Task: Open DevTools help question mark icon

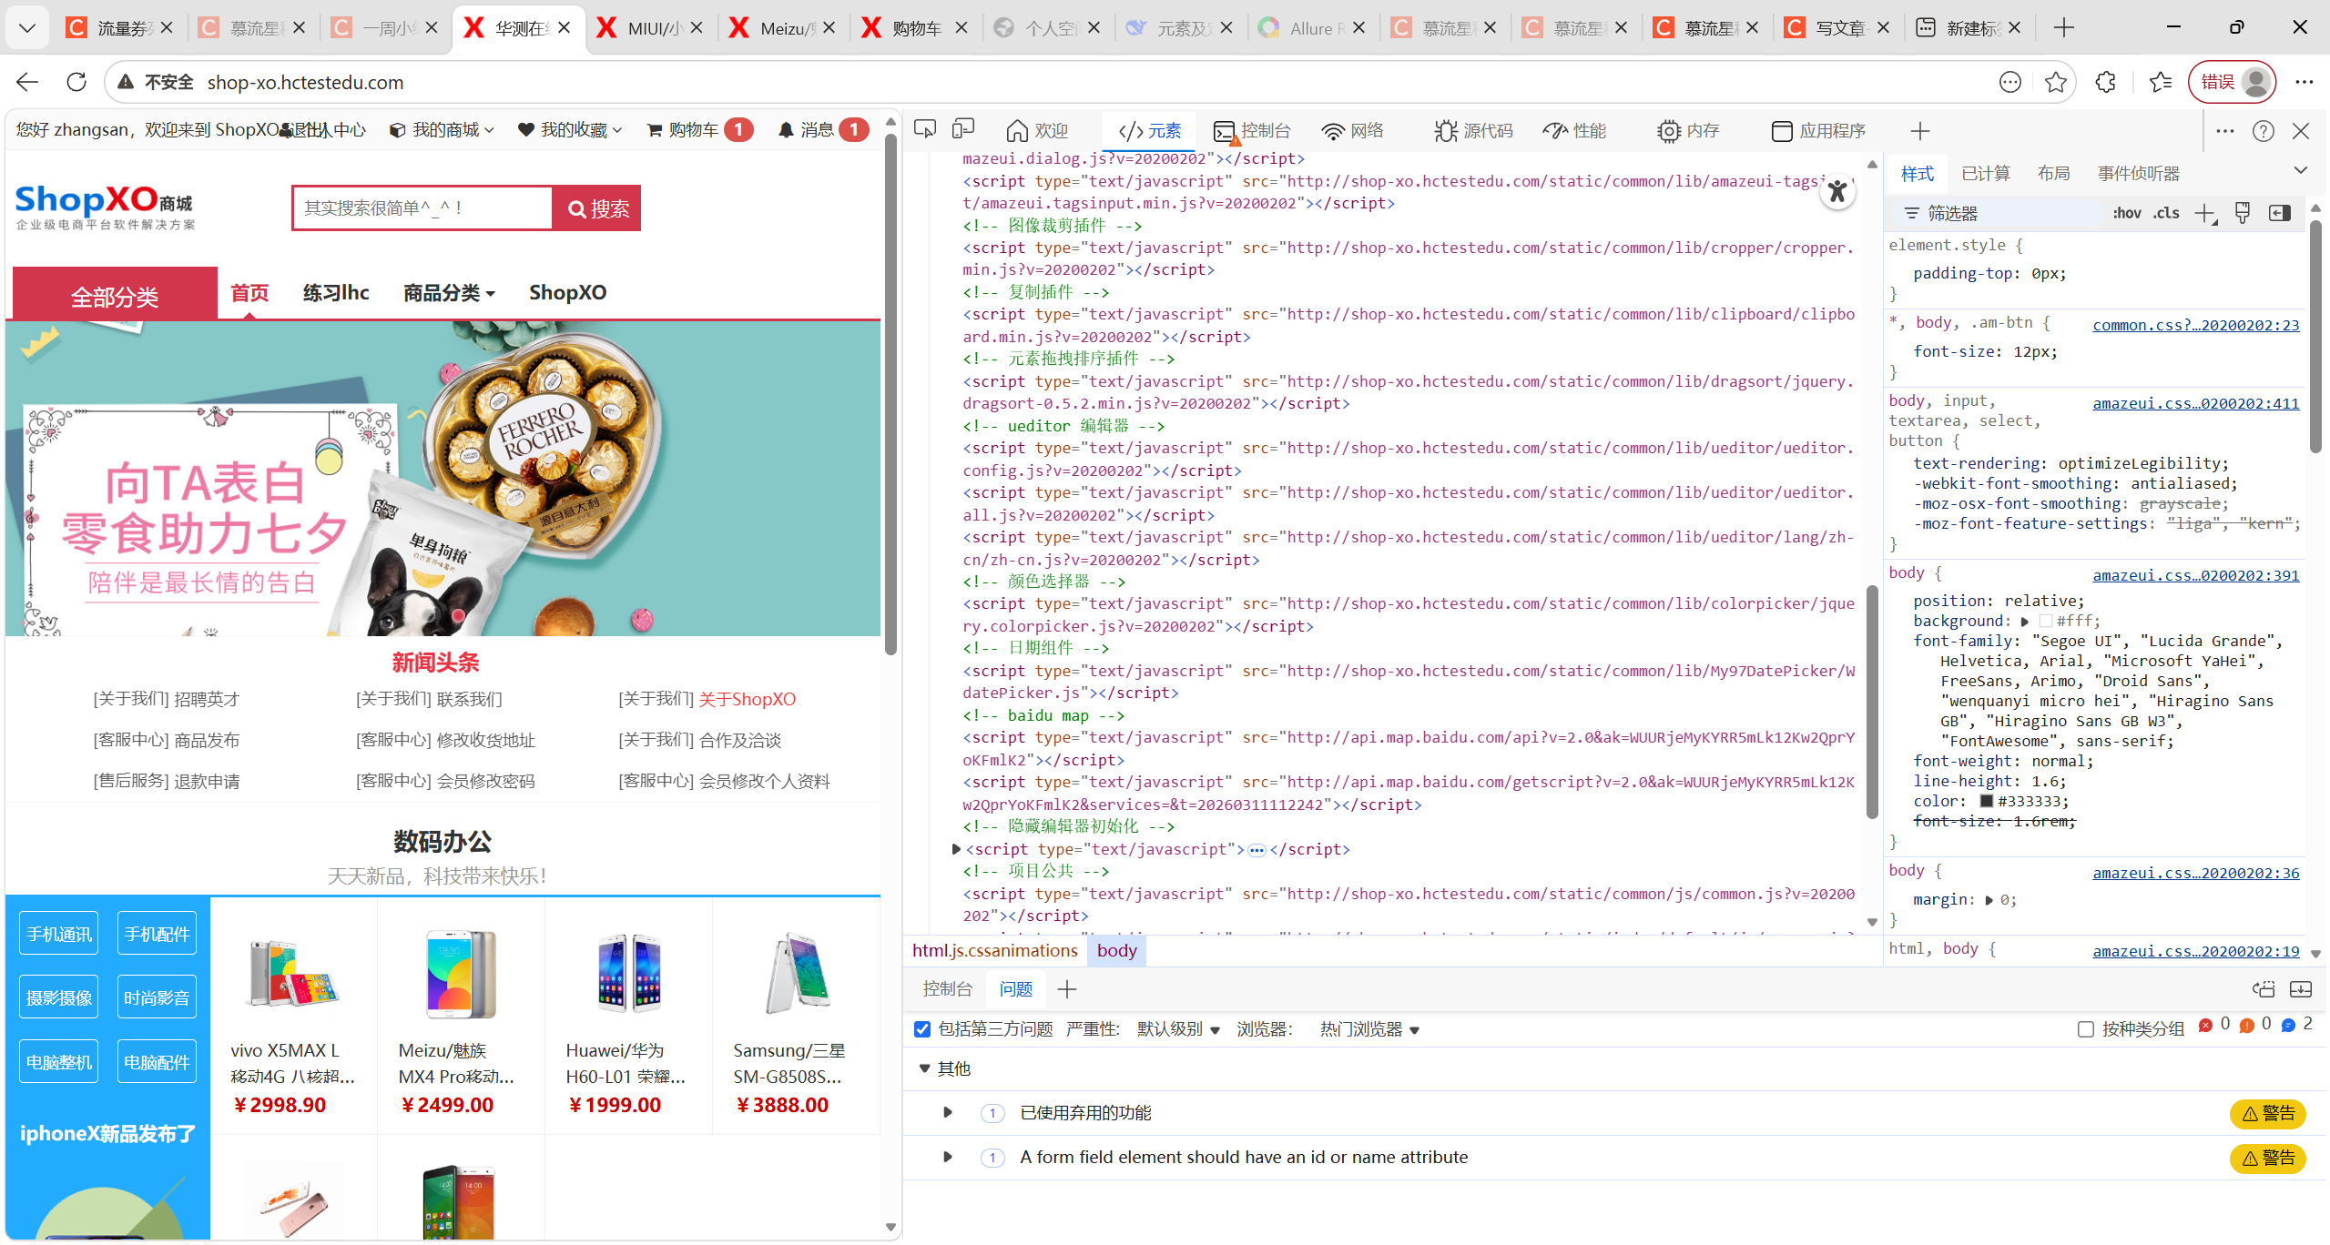Action: click(2263, 131)
